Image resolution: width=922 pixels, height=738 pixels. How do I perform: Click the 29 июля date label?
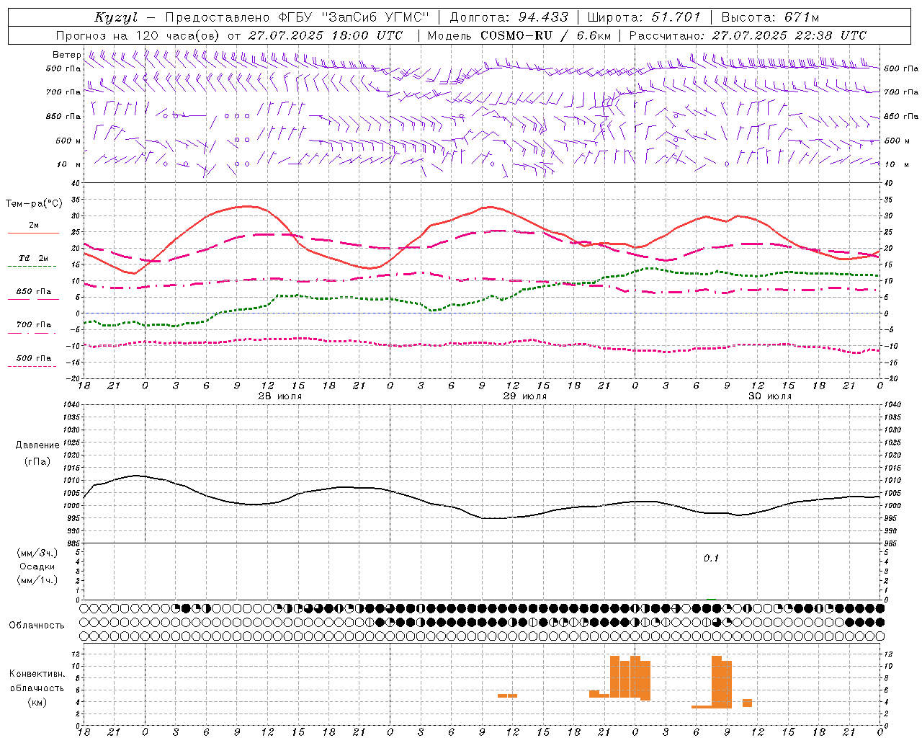click(x=525, y=396)
